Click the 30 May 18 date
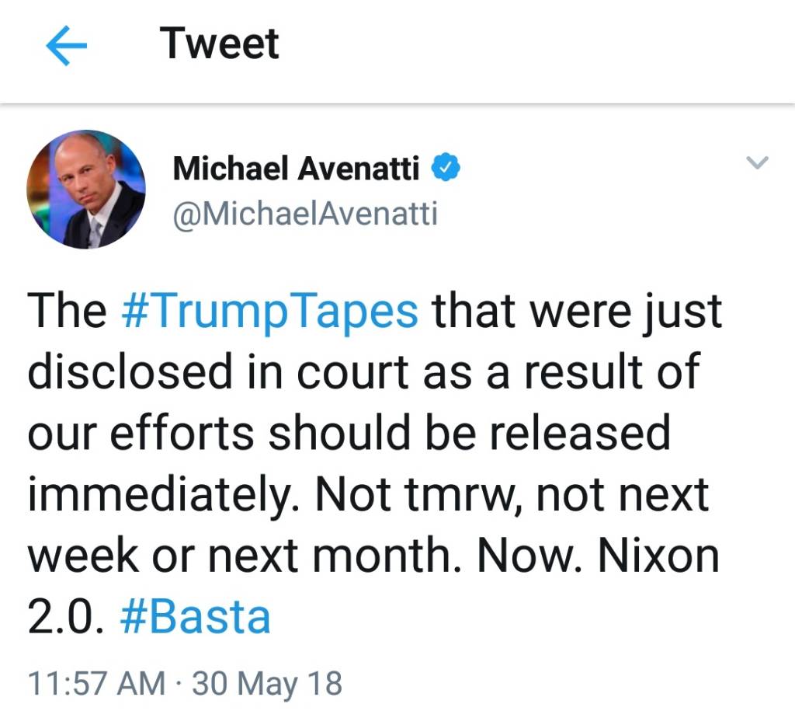795x725 pixels. (267, 685)
